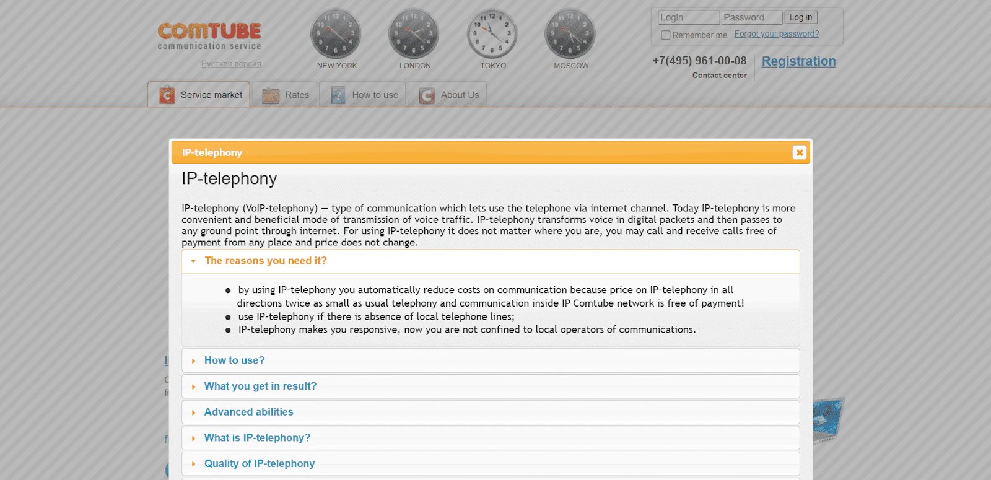Follow the Registration link

[798, 61]
